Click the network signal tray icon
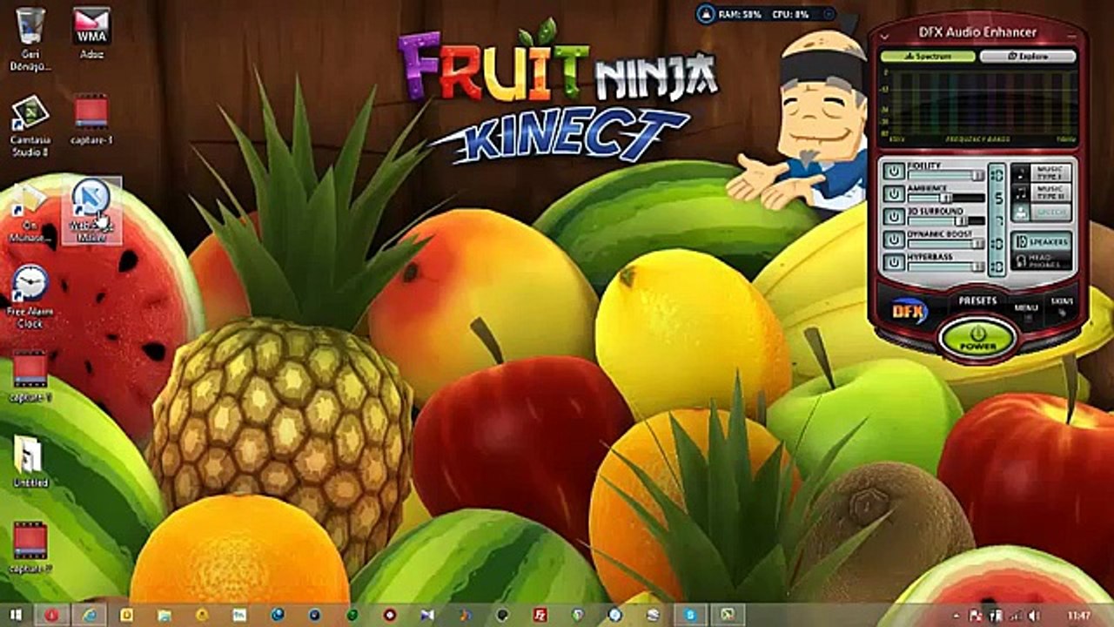The width and height of the screenshot is (1114, 627). pyautogui.click(x=1016, y=615)
